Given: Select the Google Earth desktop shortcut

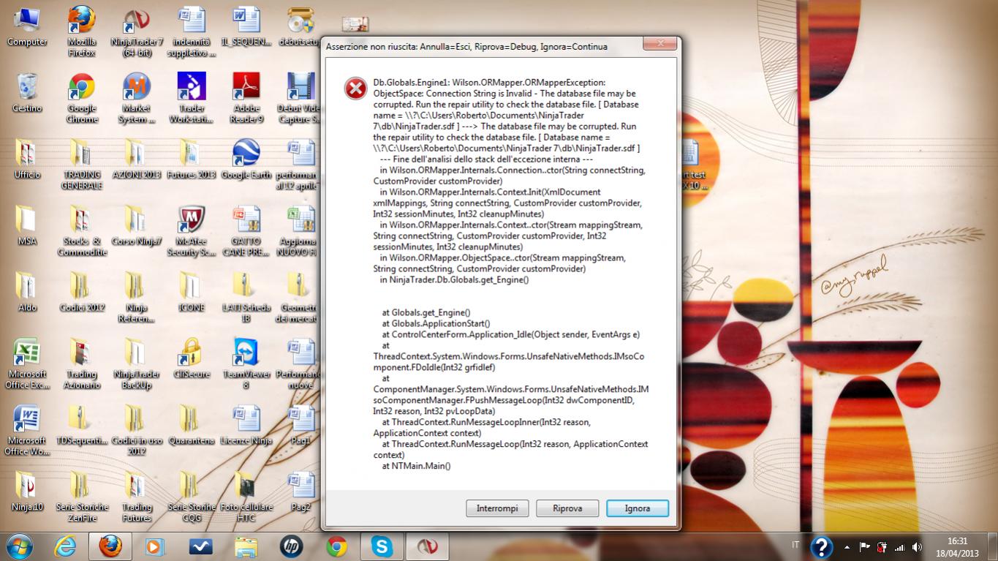Looking at the screenshot, I should point(246,159).
